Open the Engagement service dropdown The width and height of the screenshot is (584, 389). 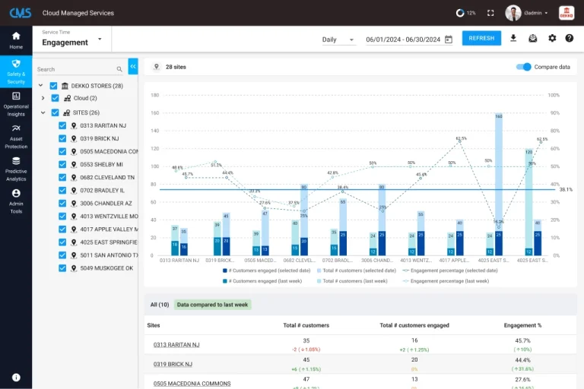(100, 39)
